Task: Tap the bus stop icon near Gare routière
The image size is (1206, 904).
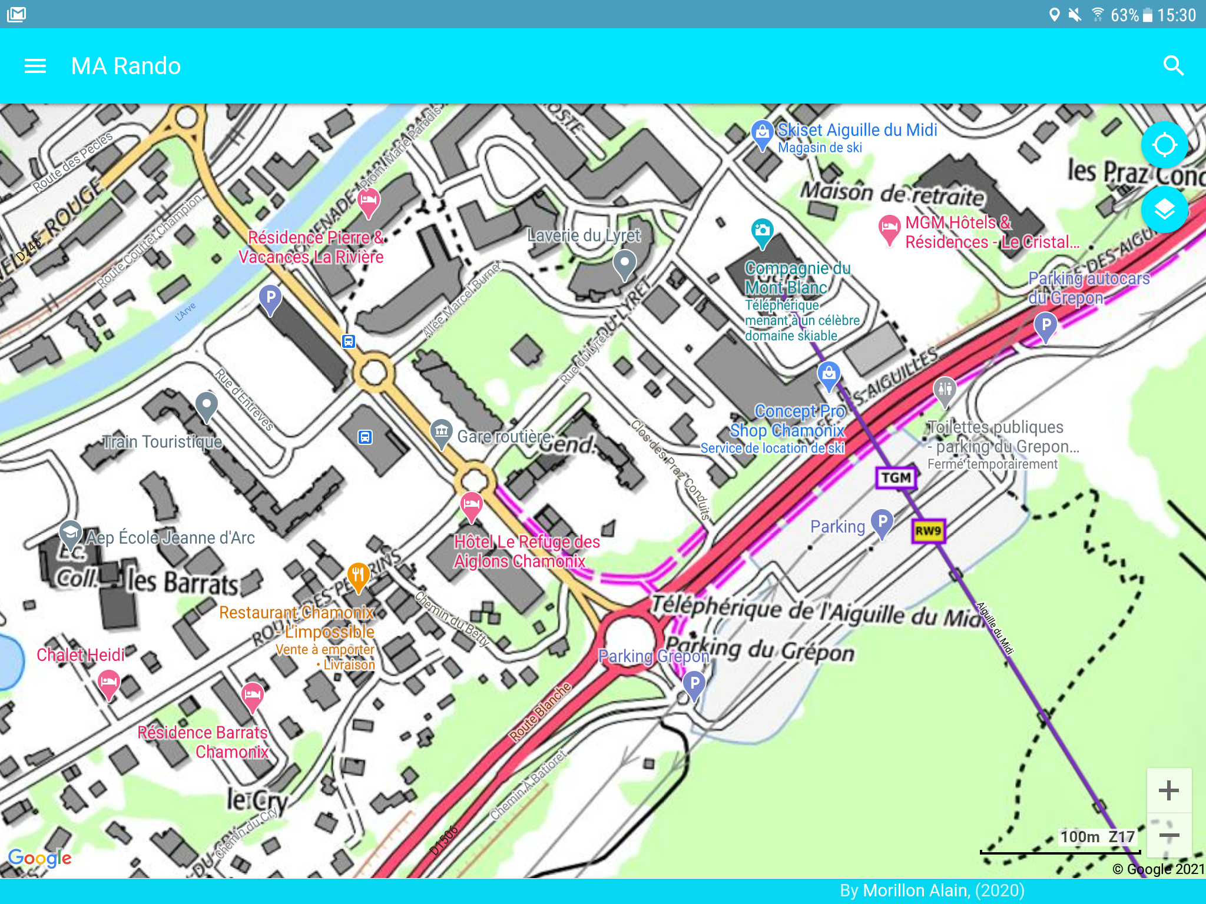Action: 365,437
